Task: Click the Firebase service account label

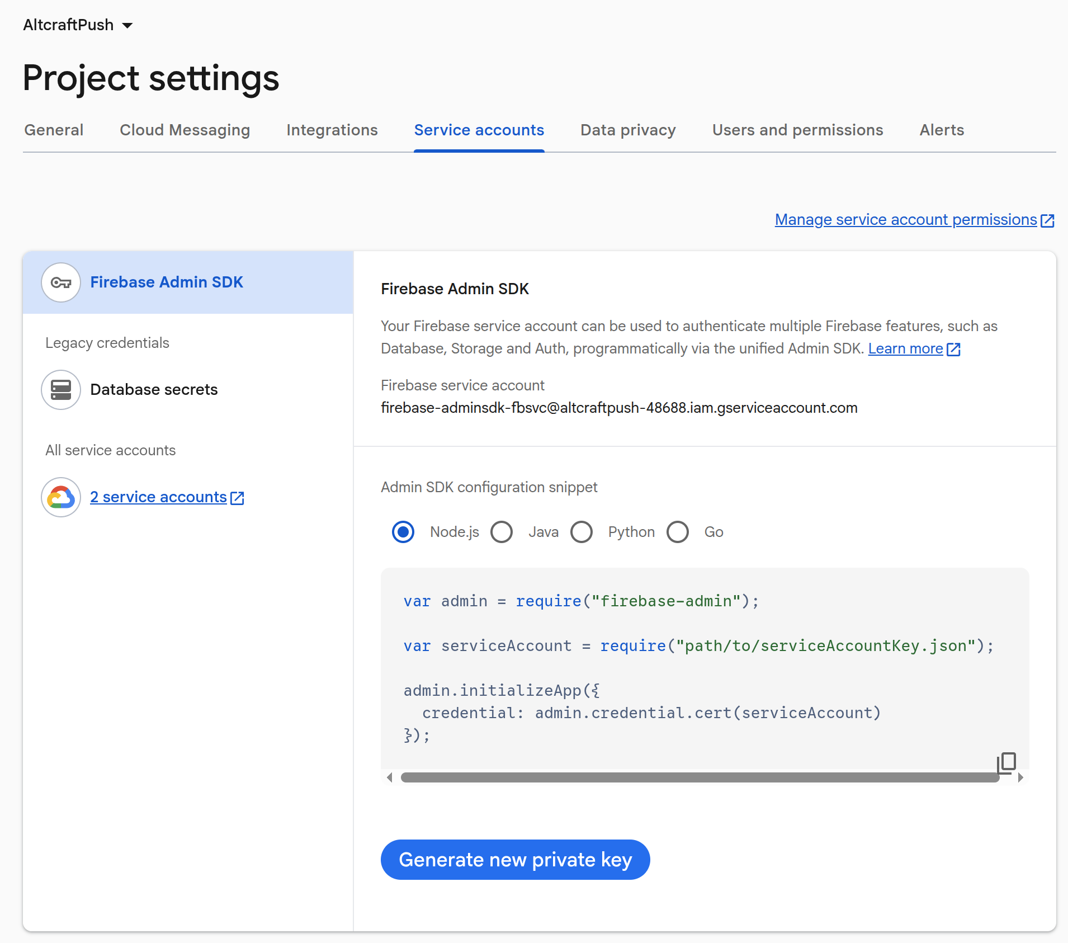Action: click(462, 385)
